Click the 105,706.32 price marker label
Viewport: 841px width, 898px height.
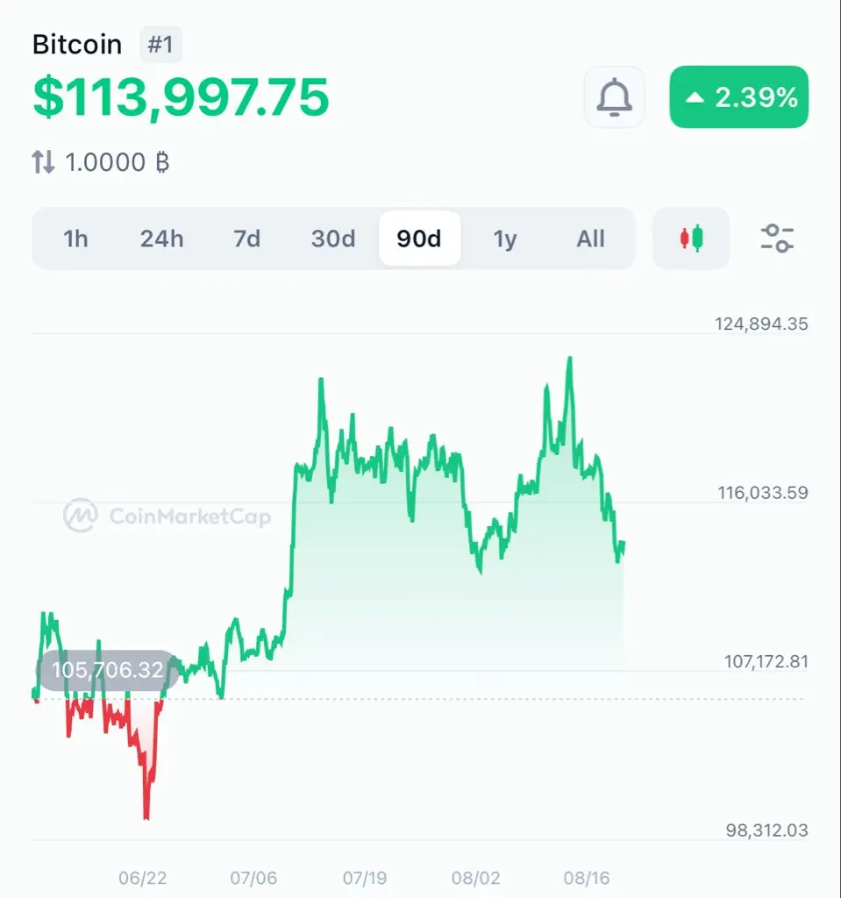(108, 669)
